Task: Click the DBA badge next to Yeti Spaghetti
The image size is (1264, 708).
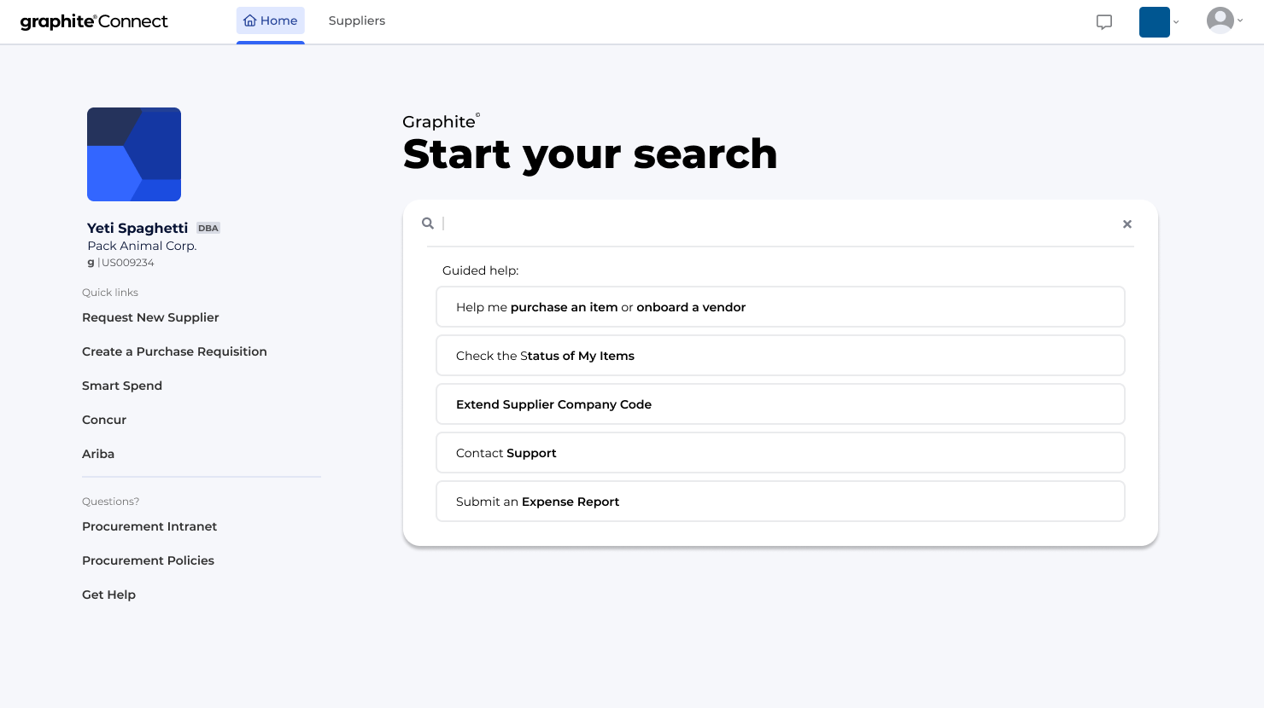Action: click(x=208, y=228)
